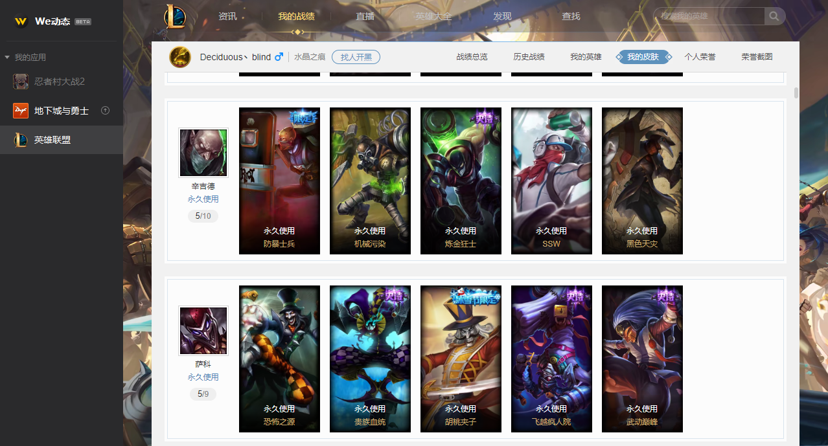
Task: Select the 防暴士兵 skin thumbnail
Action: [279, 181]
